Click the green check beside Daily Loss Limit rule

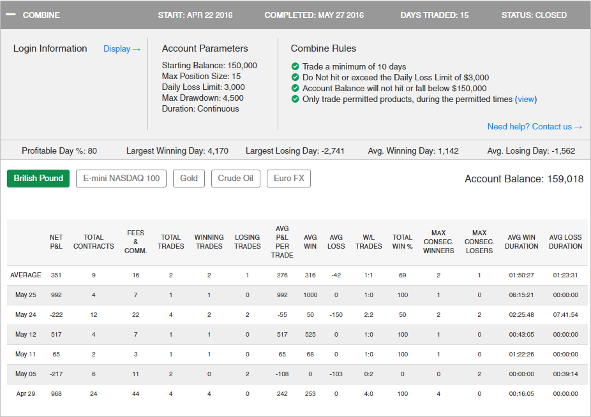295,77
